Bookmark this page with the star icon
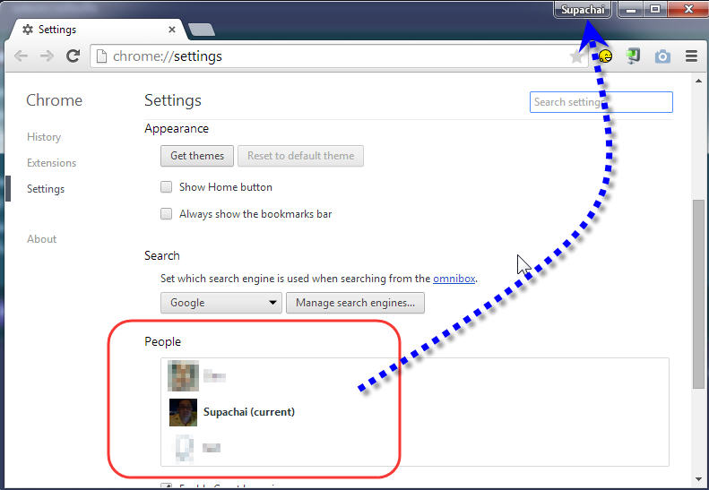Image resolution: width=709 pixels, height=490 pixels. 576,57
